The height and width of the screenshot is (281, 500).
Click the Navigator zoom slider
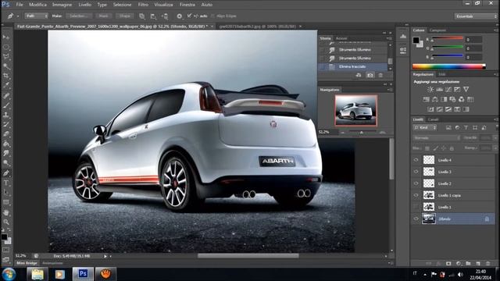click(362, 132)
